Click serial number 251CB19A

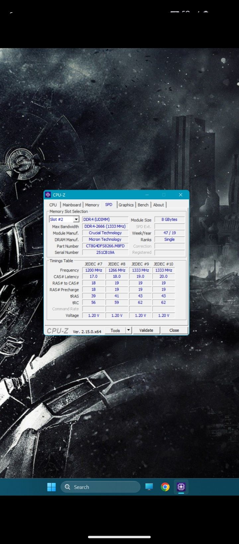tap(105, 252)
